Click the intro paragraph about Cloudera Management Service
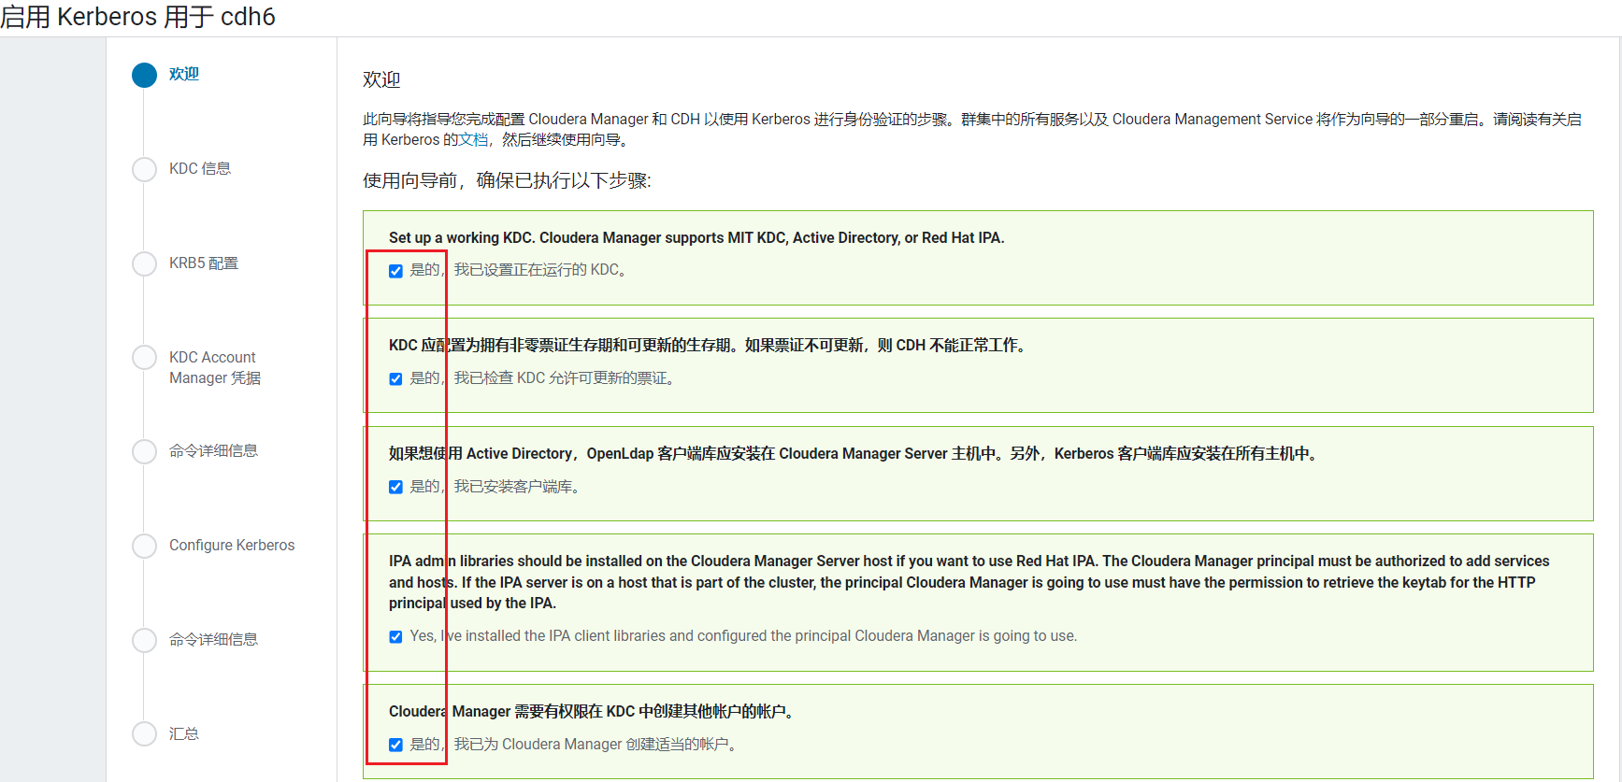The image size is (1622, 782). coord(972,129)
